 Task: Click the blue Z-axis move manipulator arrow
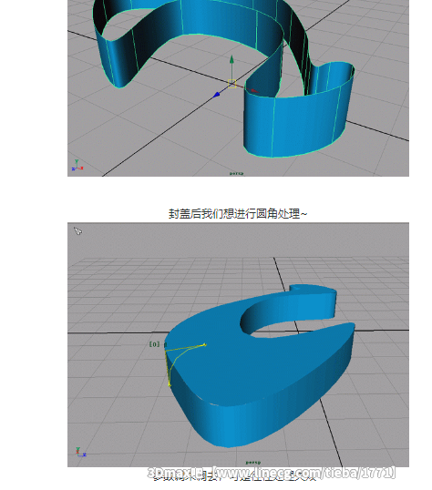(217, 95)
